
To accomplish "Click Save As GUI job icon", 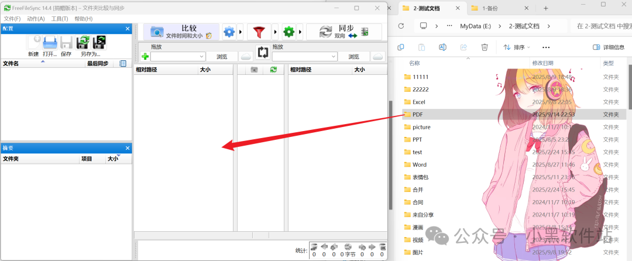I will pyautogui.click(x=83, y=43).
